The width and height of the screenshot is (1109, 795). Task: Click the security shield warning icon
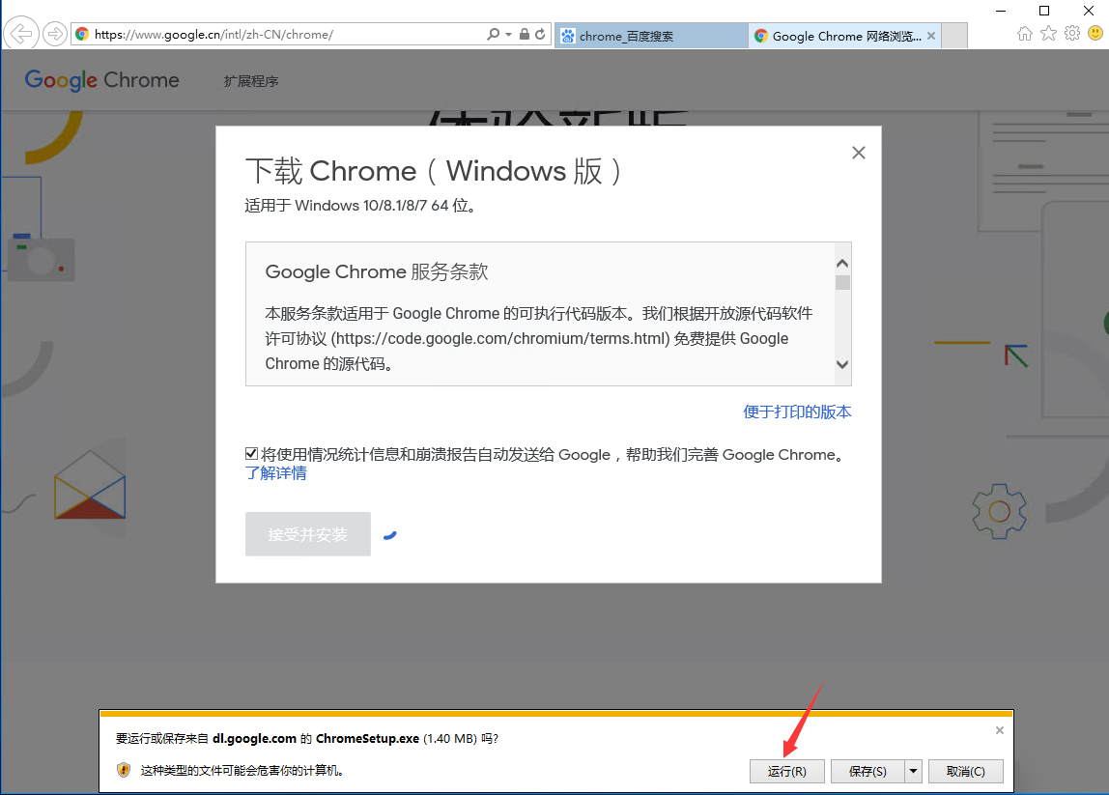click(124, 770)
